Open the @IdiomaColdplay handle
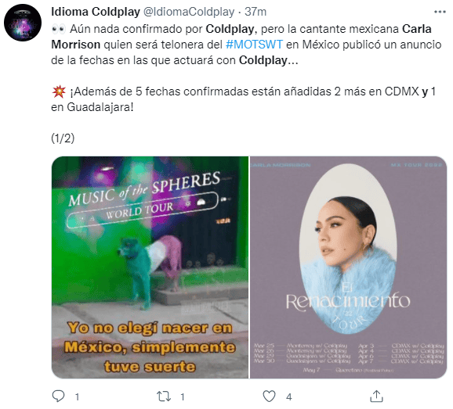 coord(189,12)
